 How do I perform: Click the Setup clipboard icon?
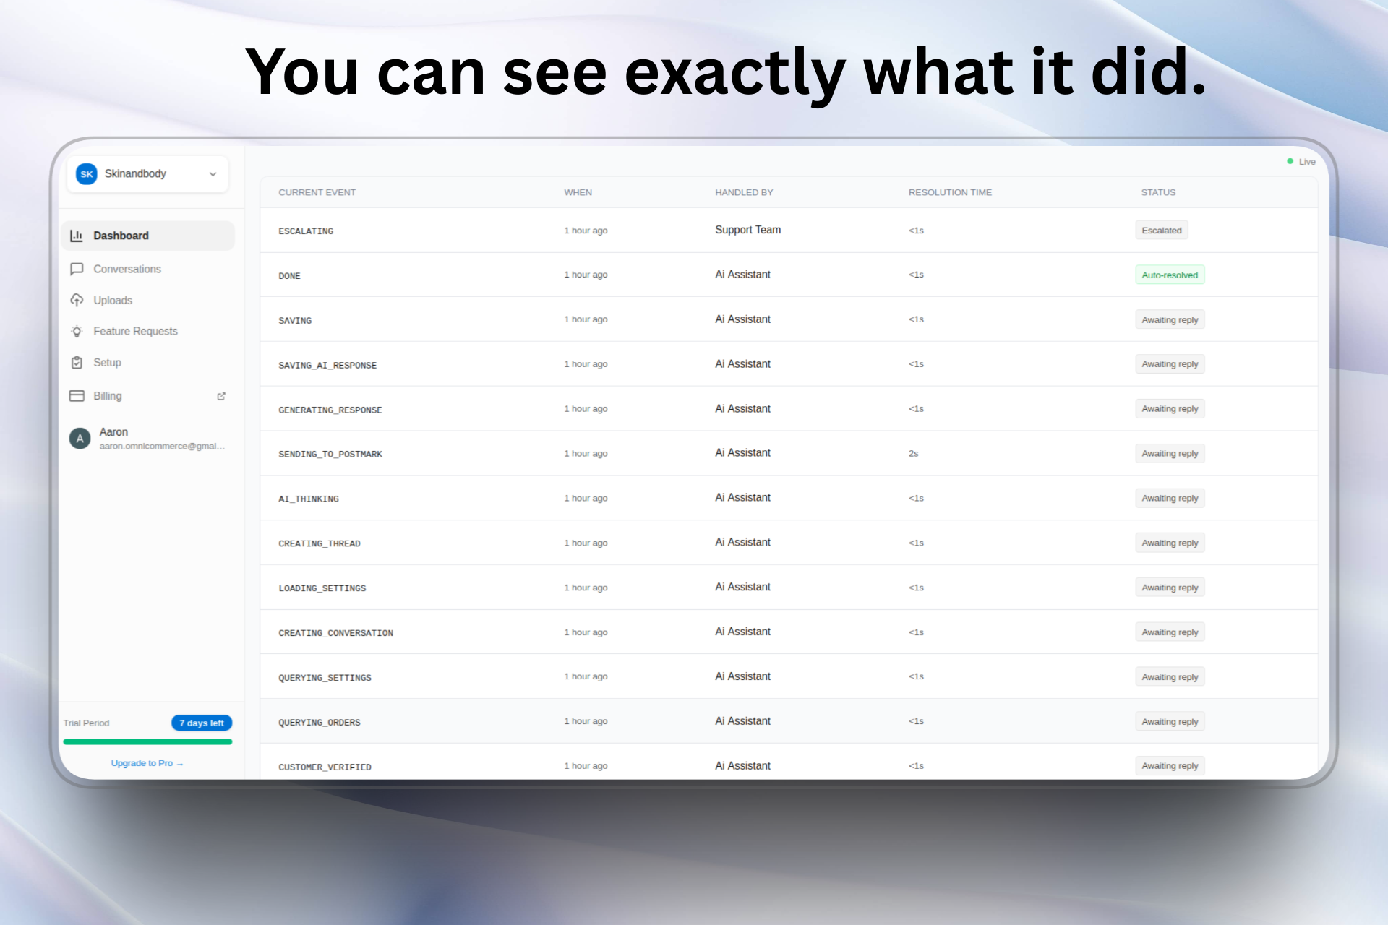pos(77,363)
